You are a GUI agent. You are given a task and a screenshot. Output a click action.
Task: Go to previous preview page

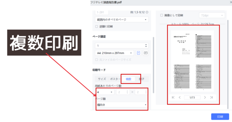[x=180, y=97]
